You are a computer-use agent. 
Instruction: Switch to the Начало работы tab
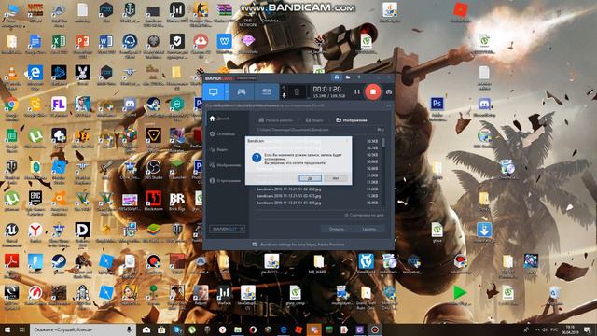click(x=276, y=120)
